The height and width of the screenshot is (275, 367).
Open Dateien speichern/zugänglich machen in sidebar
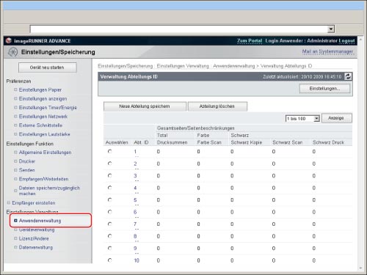(x=49, y=191)
